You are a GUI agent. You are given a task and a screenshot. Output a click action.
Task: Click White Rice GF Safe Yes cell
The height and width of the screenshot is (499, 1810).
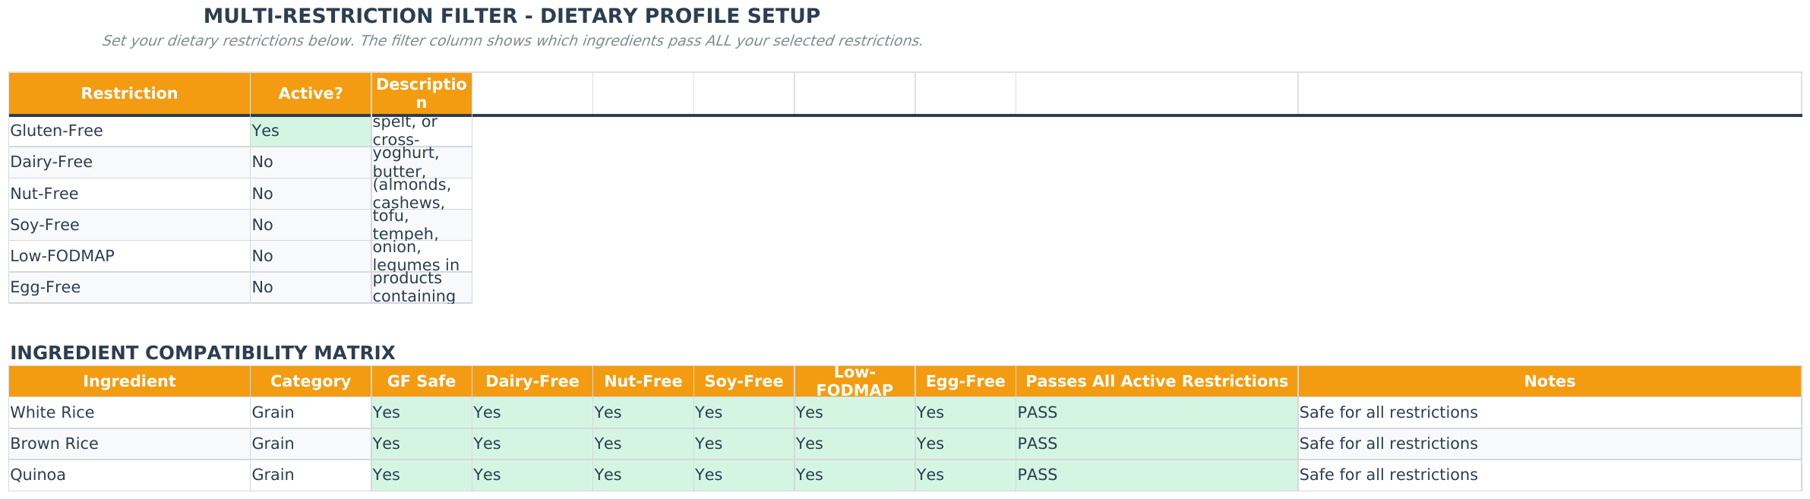coord(422,412)
